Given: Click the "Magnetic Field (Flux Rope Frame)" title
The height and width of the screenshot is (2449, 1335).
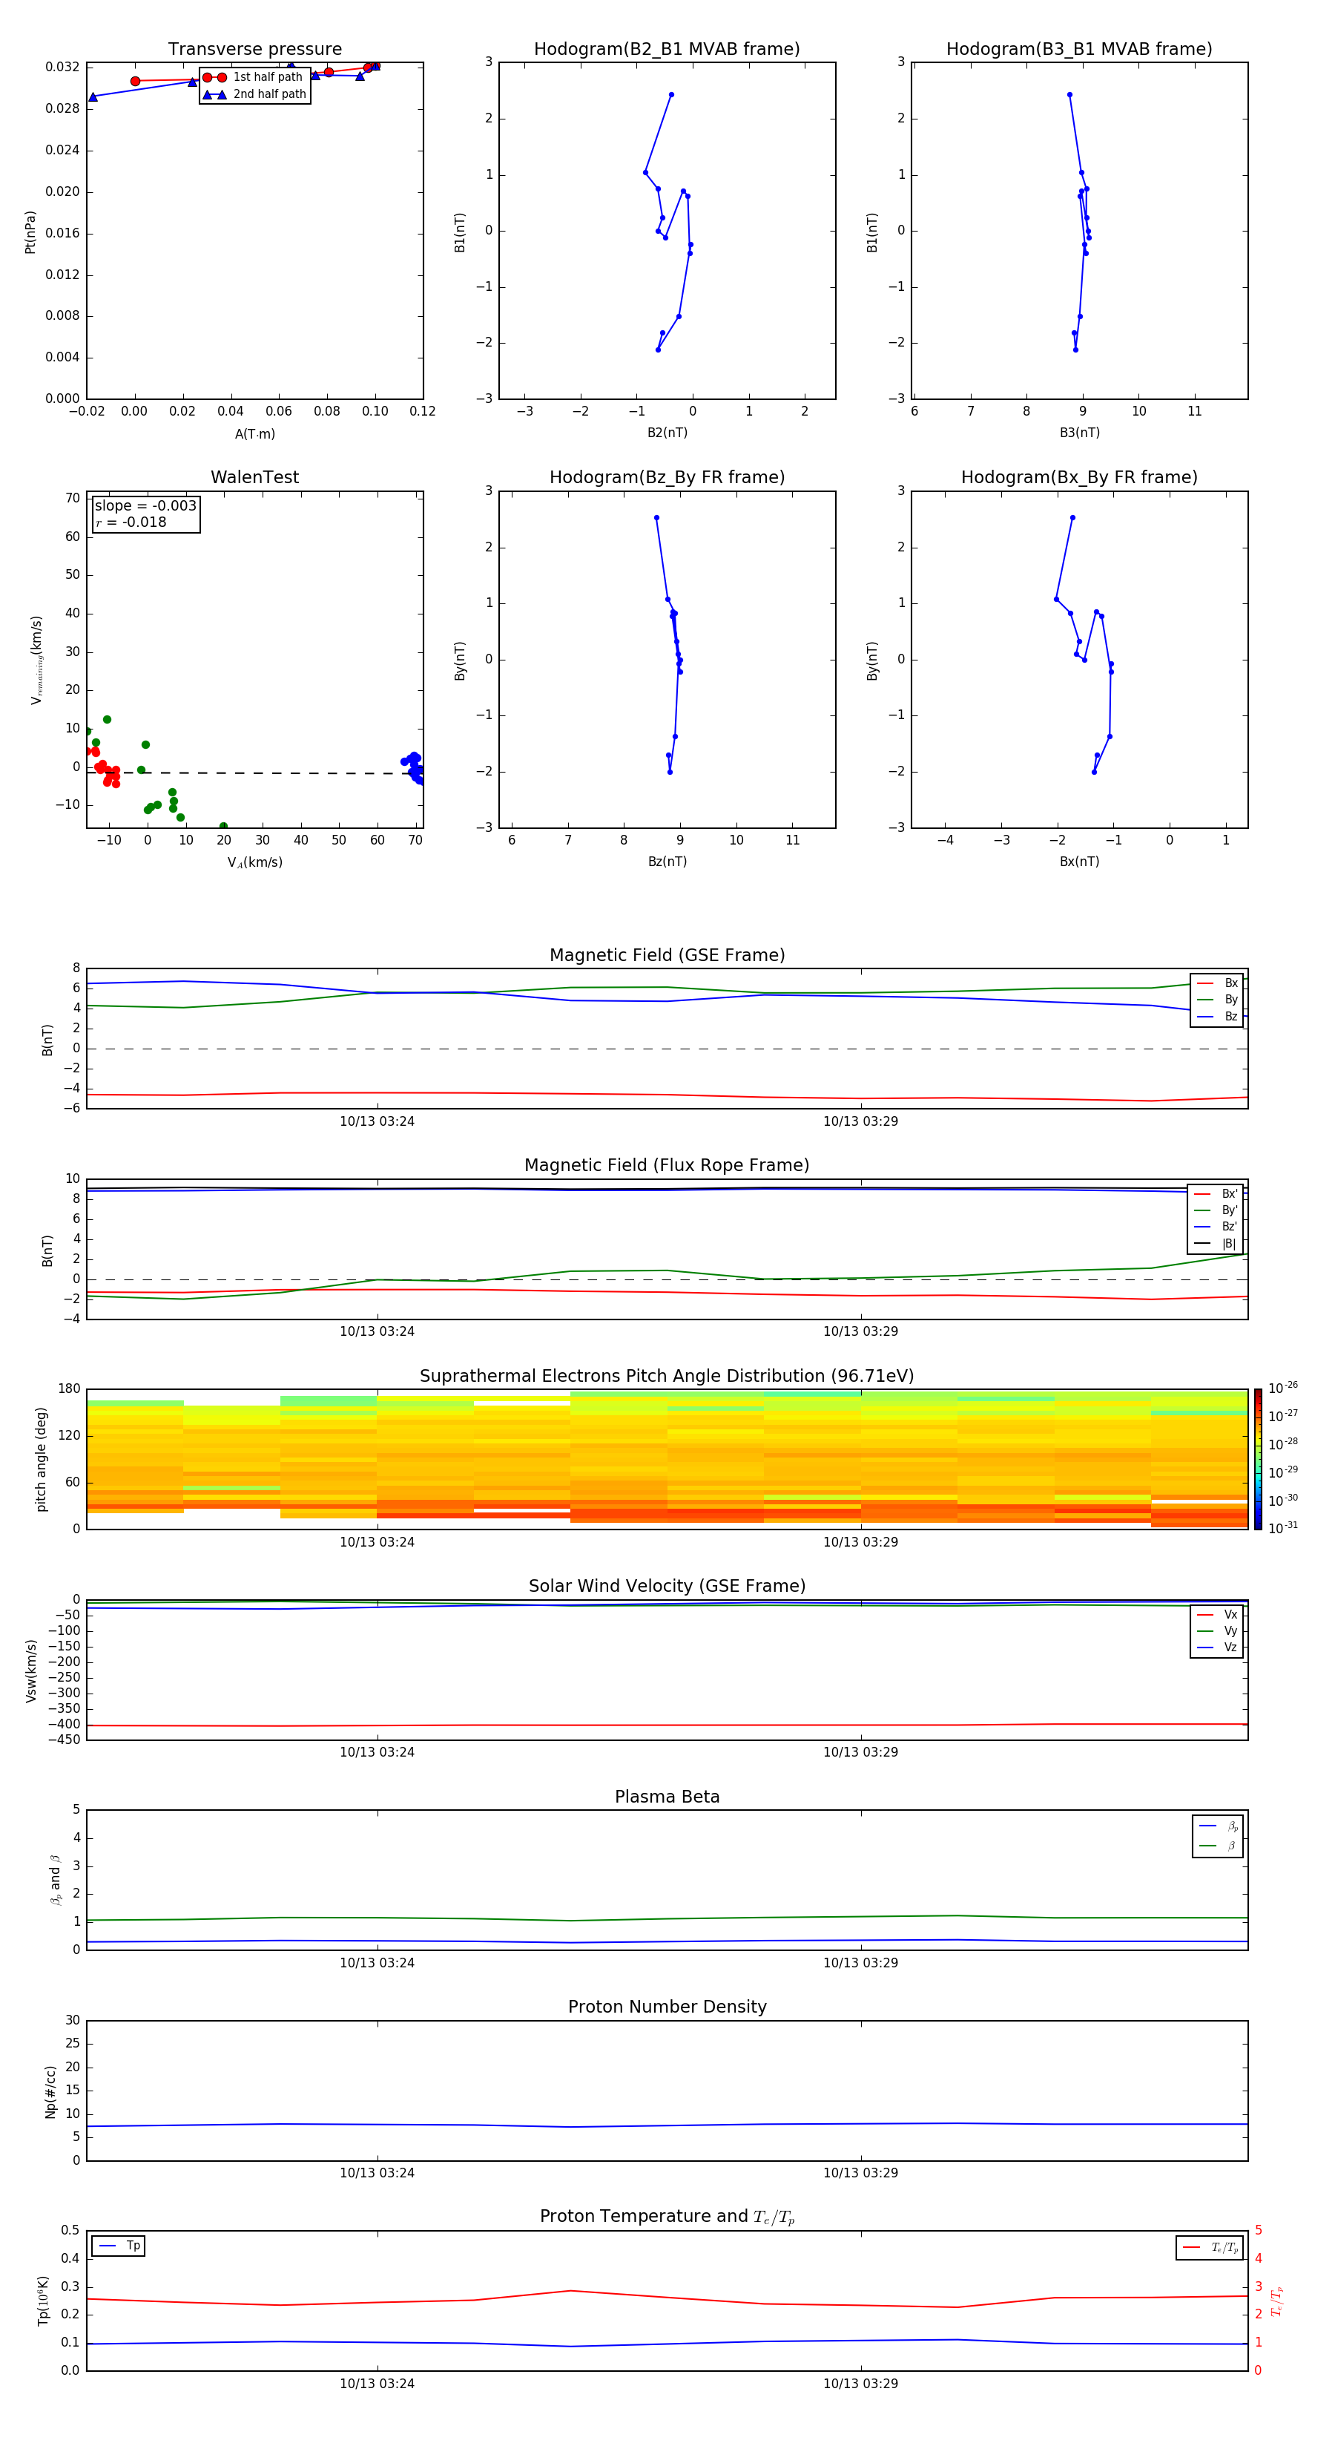Looking at the screenshot, I should click(x=667, y=1166).
